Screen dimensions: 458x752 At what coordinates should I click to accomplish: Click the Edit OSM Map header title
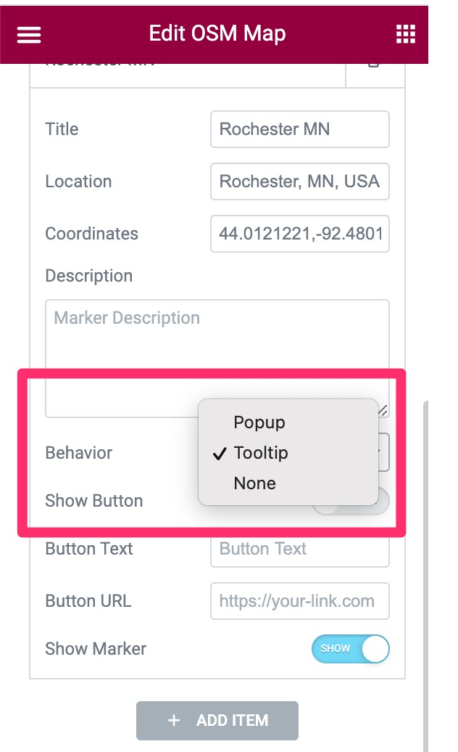[x=217, y=33]
